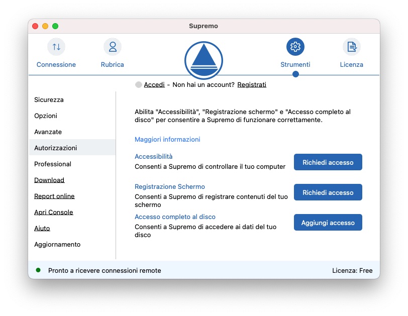Go to Avanzate settings
The image size is (408, 316).
72,132
